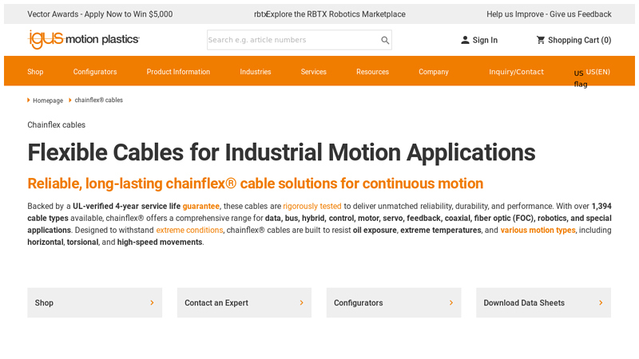This screenshot has height=359, width=639.
Task: Click the Sign In person icon
Action: click(x=465, y=40)
